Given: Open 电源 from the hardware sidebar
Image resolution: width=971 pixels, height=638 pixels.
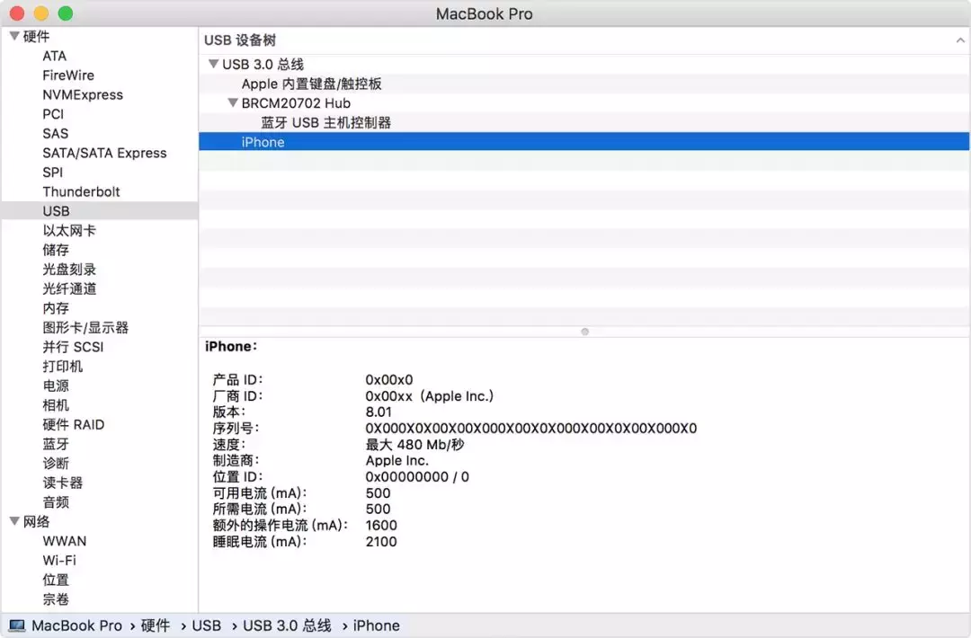Looking at the screenshot, I should click(55, 385).
